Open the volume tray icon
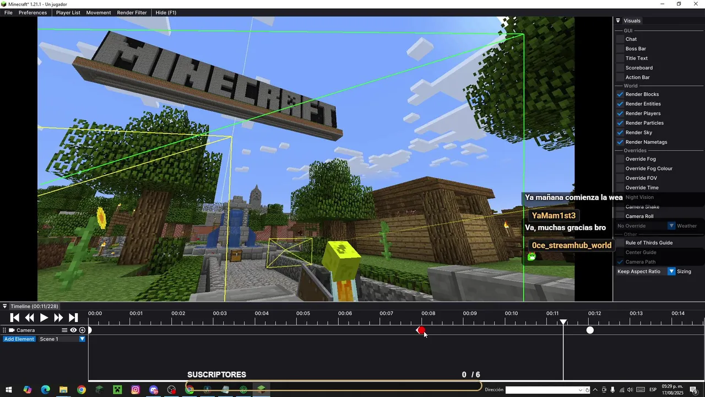Image resolution: width=705 pixels, height=397 pixels. (x=630, y=390)
